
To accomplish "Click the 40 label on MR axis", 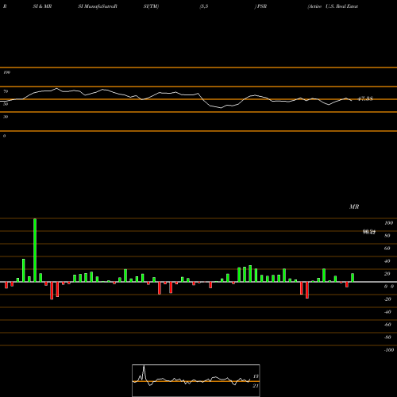I will (387, 261).
